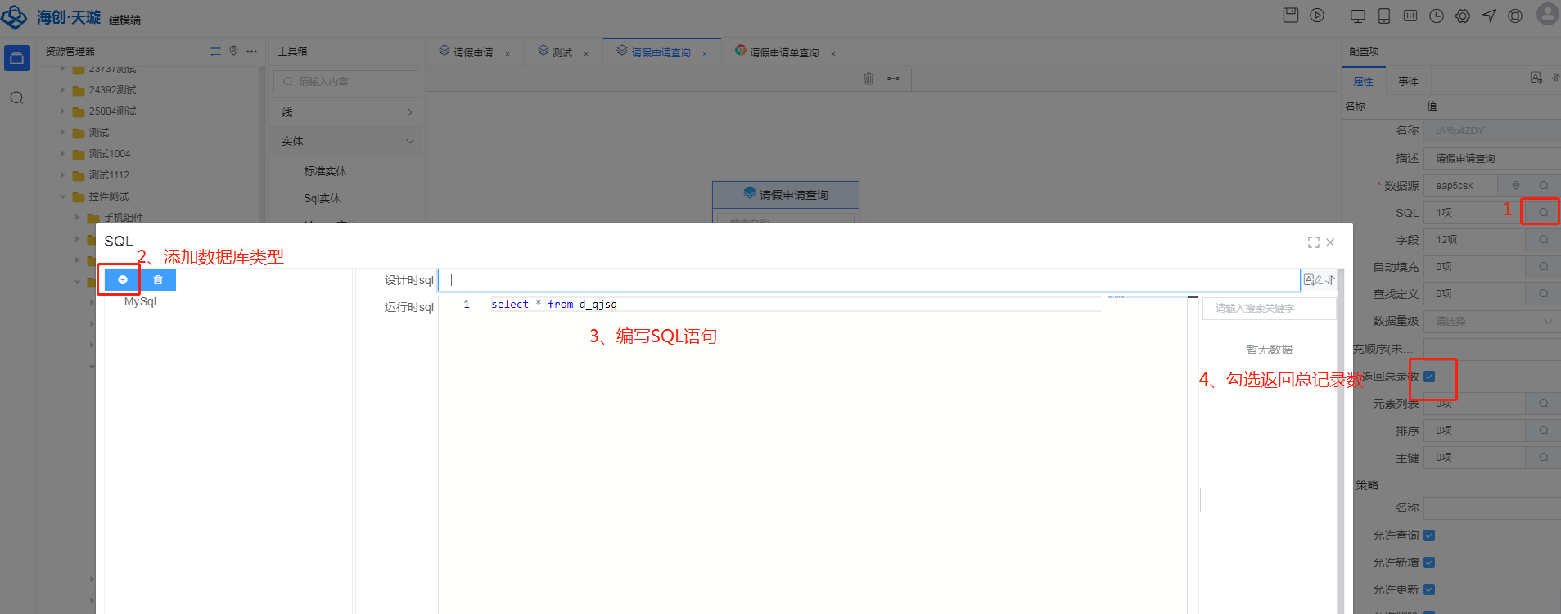Viewport: 1561px width, 614px height.
Task: Click the locate pin icon in 资源管理器
Action: pos(233,51)
